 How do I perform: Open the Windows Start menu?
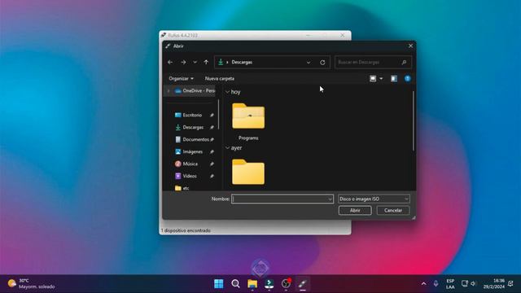pos(219,284)
